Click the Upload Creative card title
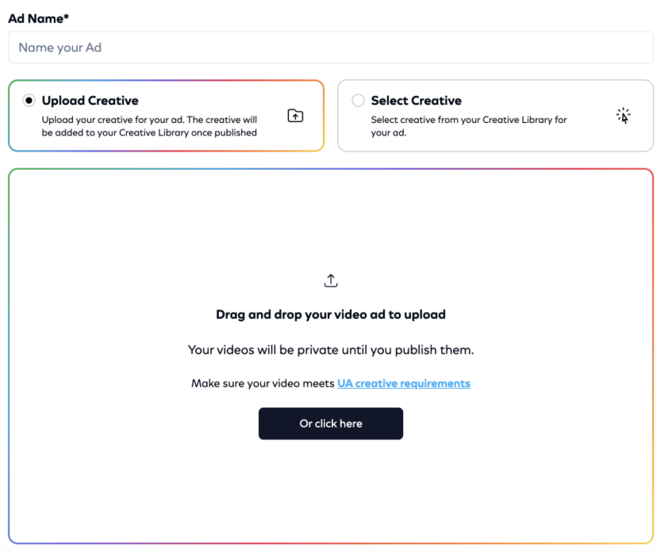664x553 pixels. pyautogui.click(x=90, y=101)
